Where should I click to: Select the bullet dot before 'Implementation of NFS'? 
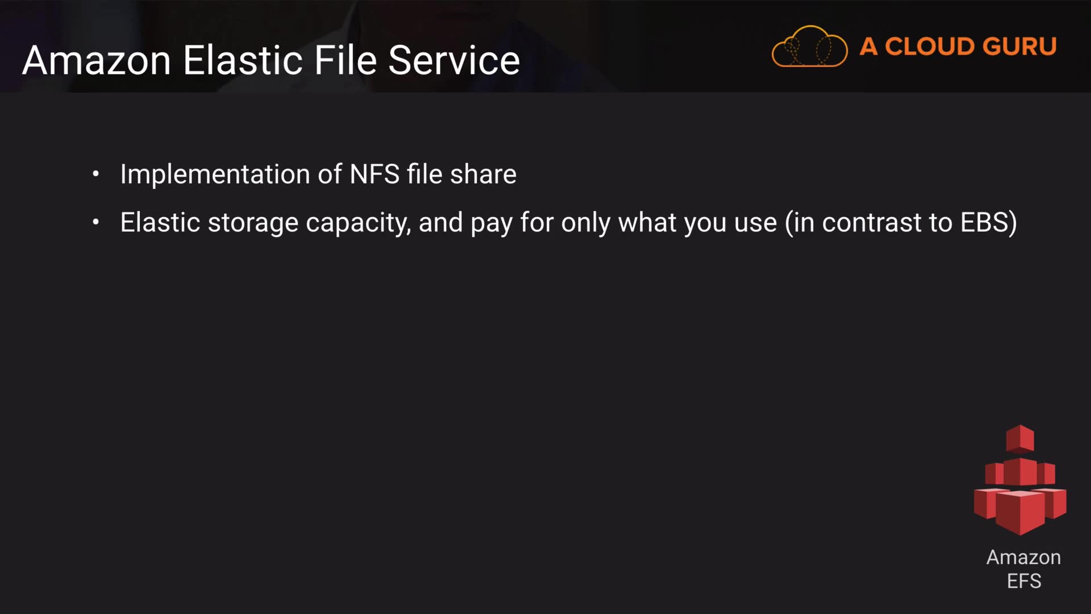[x=95, y=174]
